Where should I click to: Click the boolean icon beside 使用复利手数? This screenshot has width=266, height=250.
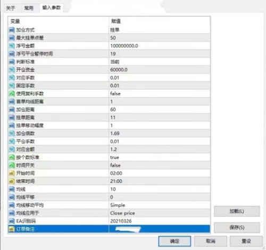(12, 94)
